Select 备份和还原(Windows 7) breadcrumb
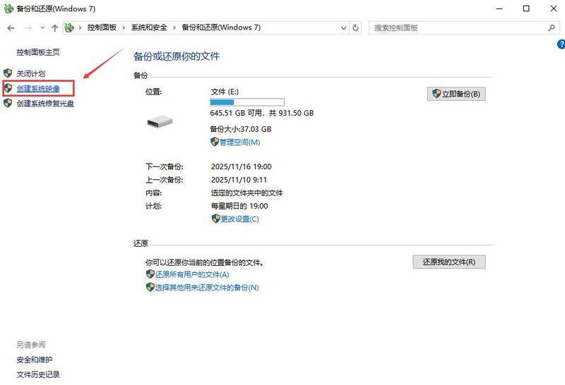Screen dimensions: 565x385 [x=221, y=28]
